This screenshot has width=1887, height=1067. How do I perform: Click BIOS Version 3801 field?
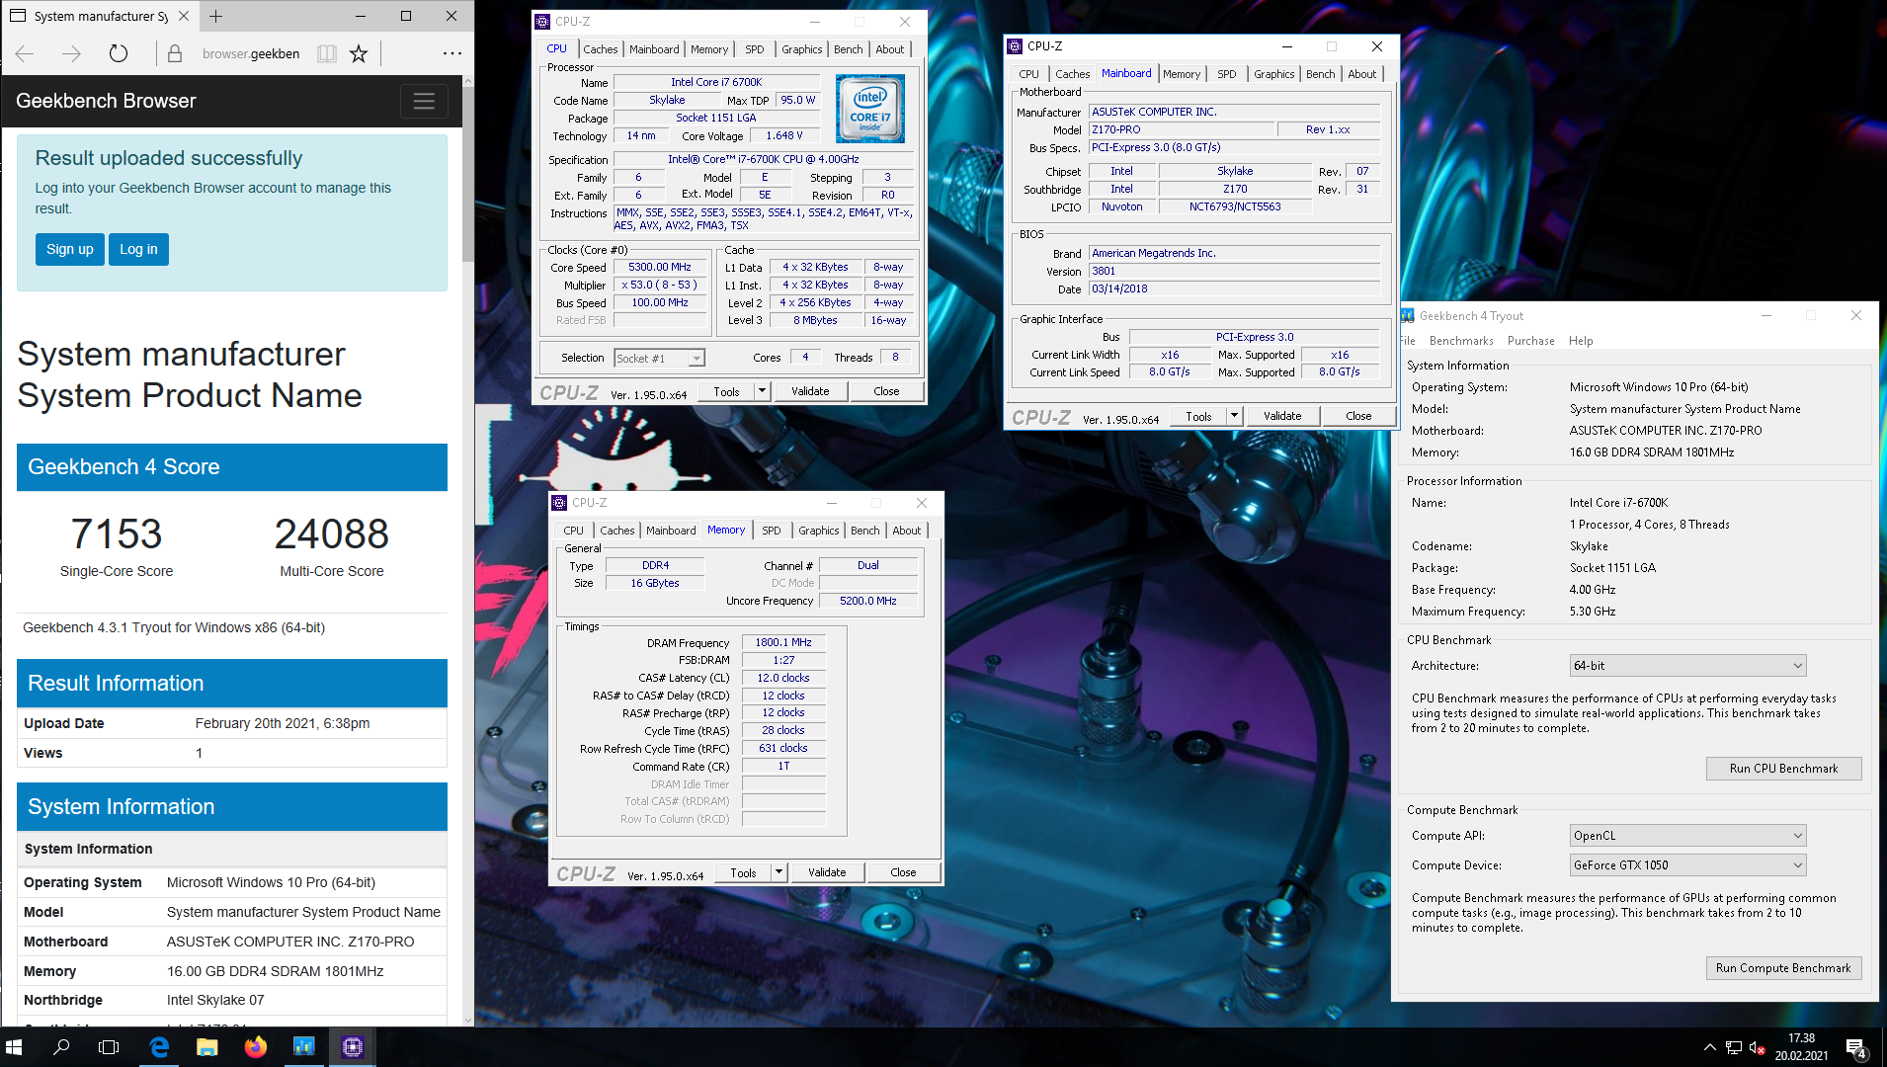1235,271
